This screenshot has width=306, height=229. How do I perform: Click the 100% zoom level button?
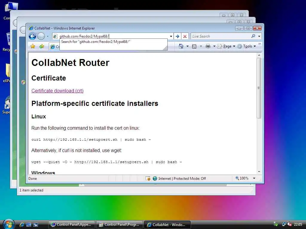(242, 178)
